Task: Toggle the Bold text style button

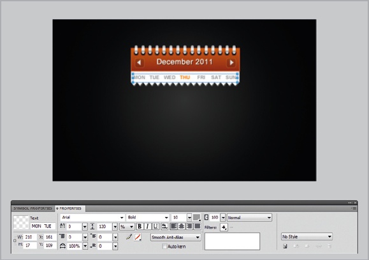Action: pyautogui.click(x=140, y=227)
